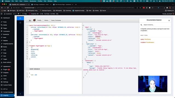The width and height of the screenshot is (175, 98).
Task: Click the Settings menu icon
Action: click(x=2, y=82)
